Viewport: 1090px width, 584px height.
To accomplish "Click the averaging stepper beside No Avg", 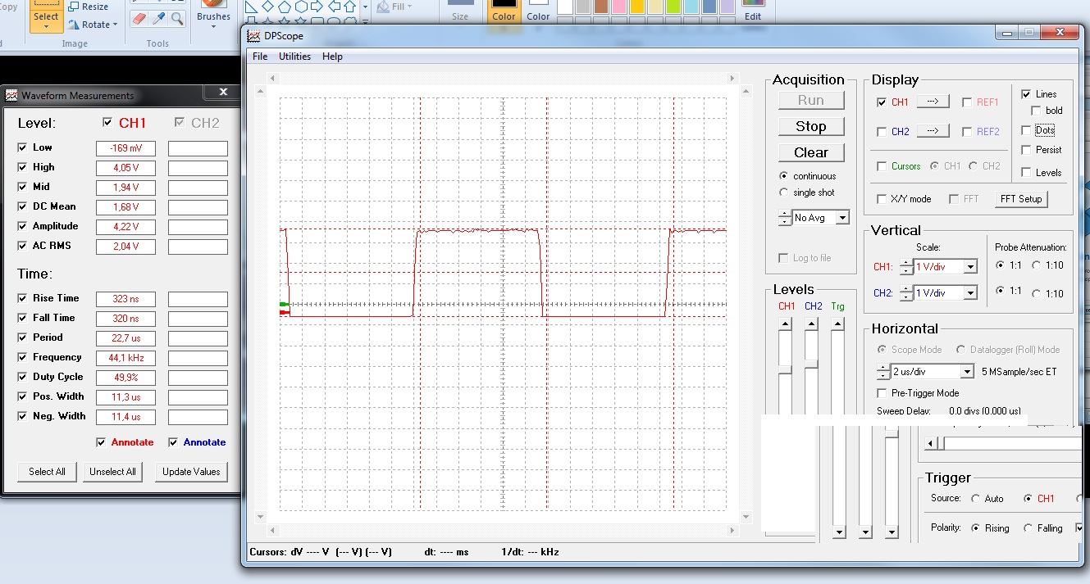I will [785, 218].
